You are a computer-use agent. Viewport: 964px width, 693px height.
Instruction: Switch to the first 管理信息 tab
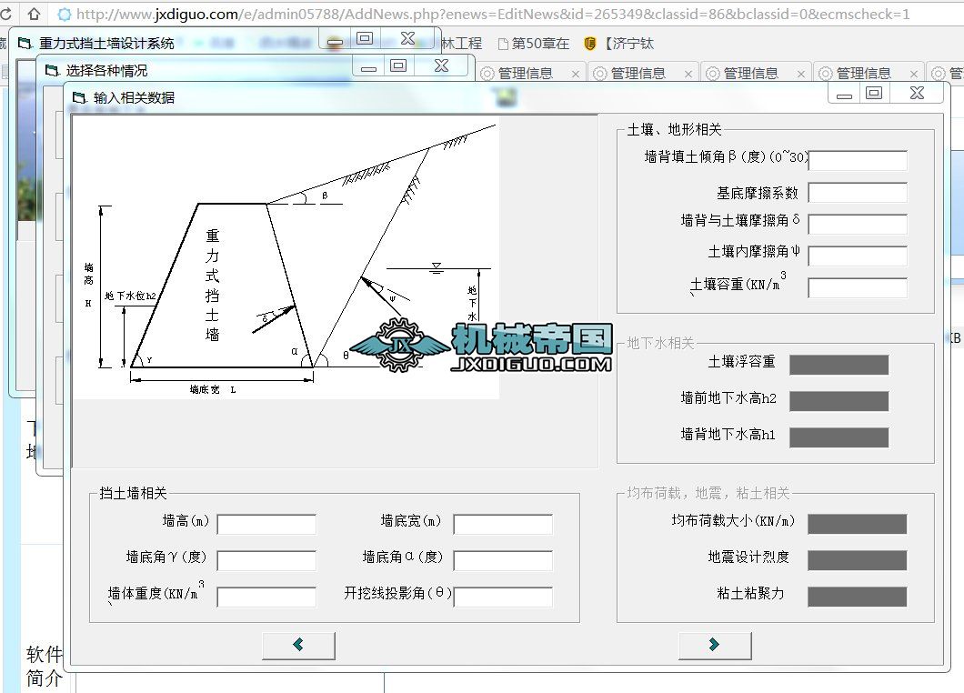(525, 74)
